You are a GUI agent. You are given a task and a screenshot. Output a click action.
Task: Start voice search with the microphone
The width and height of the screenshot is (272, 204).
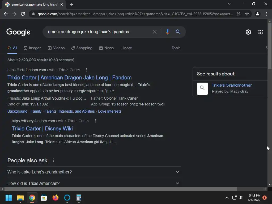point(167,32)
